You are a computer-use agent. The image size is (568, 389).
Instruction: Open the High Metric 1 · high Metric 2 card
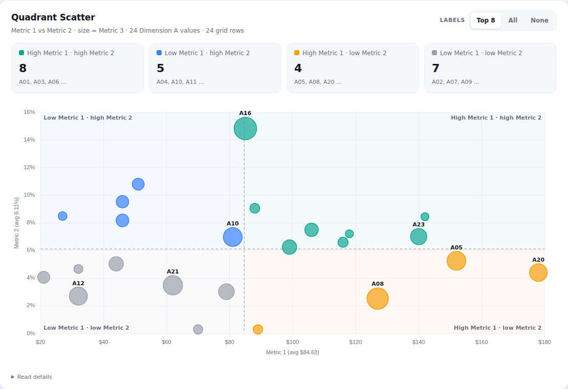(77, 68)
